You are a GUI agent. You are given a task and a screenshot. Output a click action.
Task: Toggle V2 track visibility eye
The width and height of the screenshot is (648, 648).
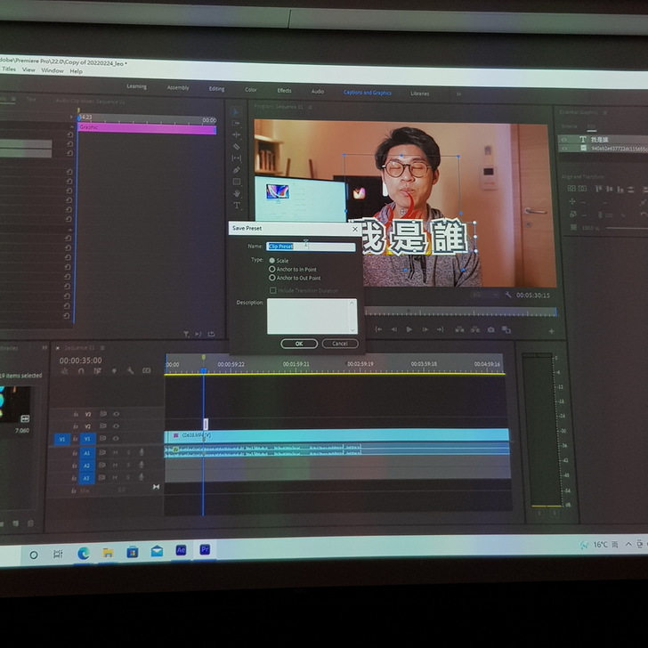tap(116, 426)
